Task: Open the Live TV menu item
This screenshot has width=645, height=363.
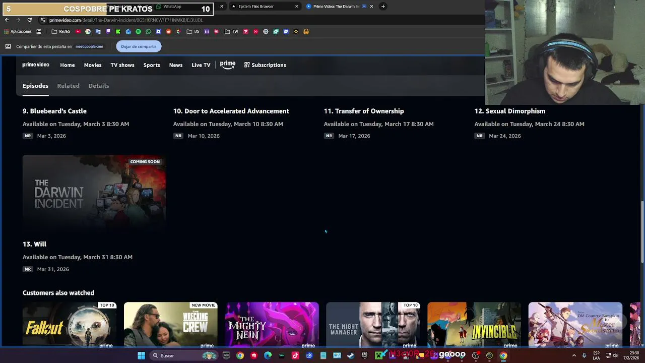Action: [201, 65]
